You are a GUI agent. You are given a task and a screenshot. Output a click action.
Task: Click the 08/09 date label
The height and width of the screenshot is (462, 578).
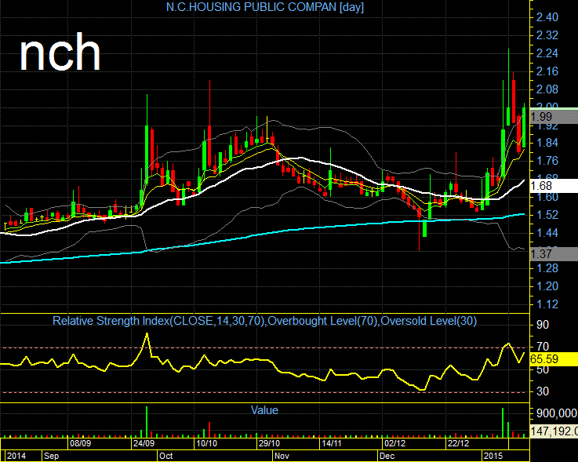pyautogui.click(x=80, y=443)
